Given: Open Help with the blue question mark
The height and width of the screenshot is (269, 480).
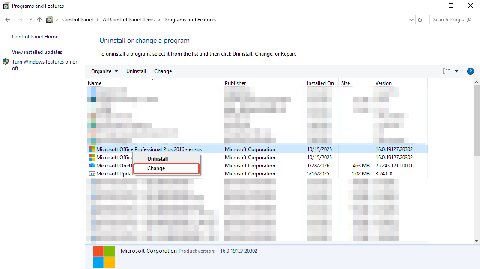Looking at the screenshot, I should [470, 71].
